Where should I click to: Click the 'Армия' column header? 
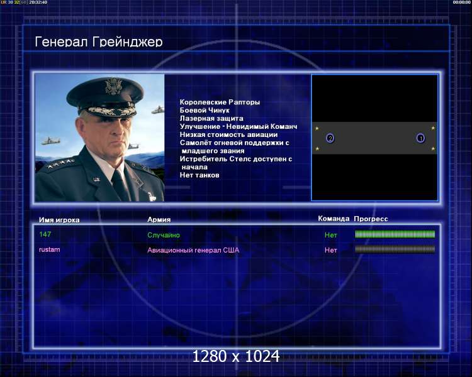pos(159,220)
